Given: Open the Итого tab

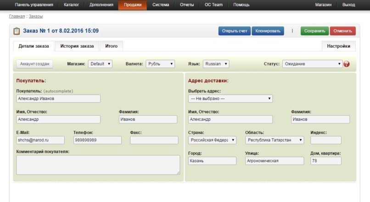Looking at the screenshot, I should [111, 46].
